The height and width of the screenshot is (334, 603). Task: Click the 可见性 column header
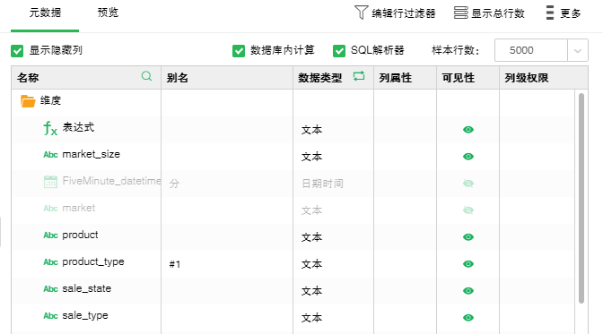point(458,78)
